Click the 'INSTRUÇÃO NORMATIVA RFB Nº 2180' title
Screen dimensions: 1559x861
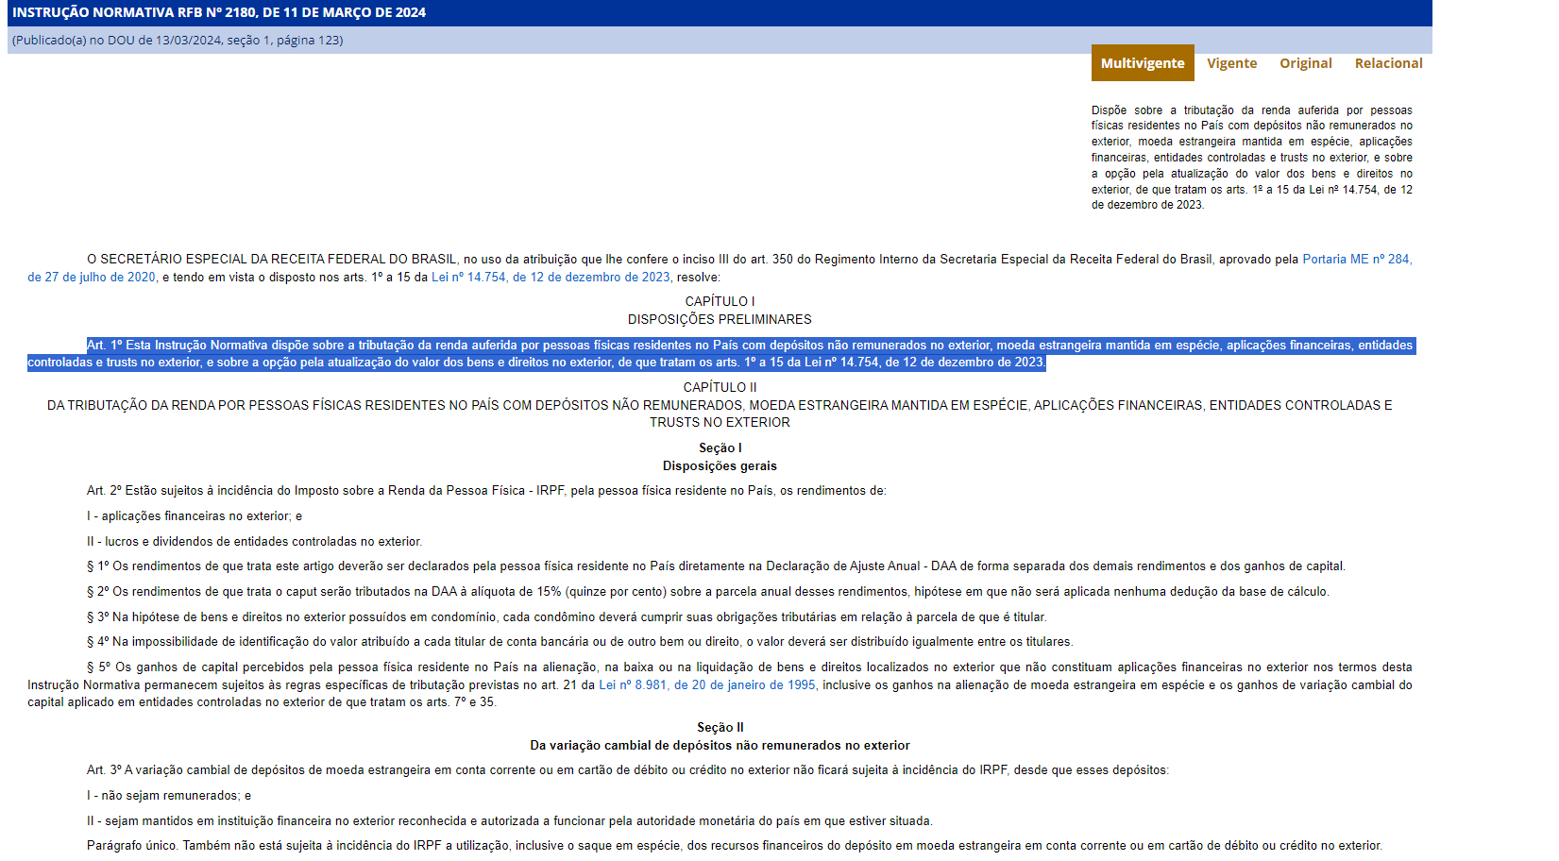click(219, 12)
